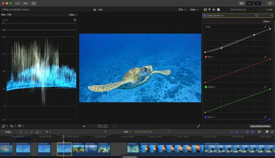Toggle the Inspector panel button
The height and width of the screenshot is (158, 275).
(x=258, y=3)
